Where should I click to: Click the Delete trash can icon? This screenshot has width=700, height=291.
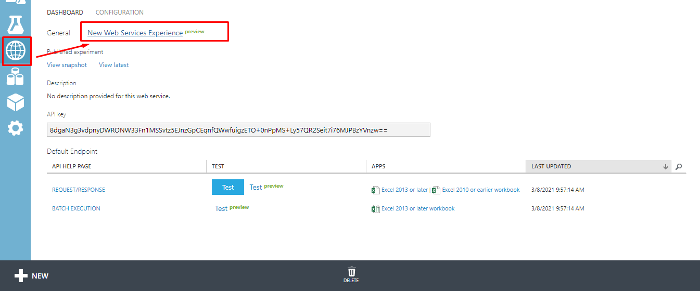pos(351,272)
